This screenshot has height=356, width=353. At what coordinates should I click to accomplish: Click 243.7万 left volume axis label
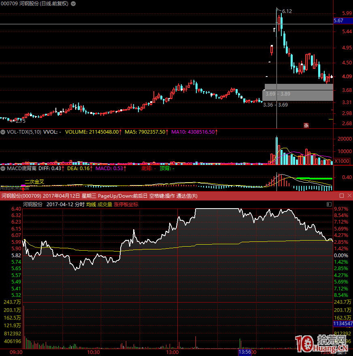click(x=12, y=302)
